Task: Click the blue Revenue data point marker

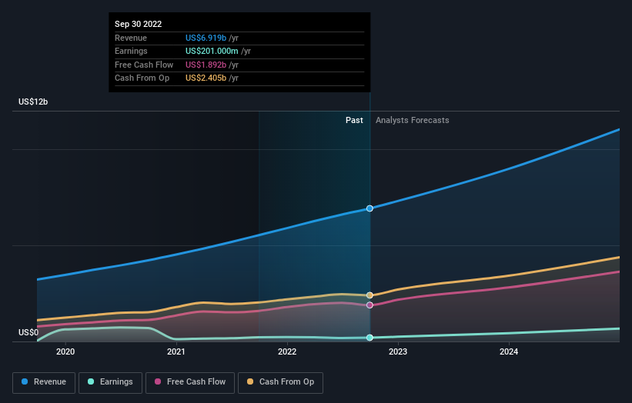Action: tap(370, 208)
